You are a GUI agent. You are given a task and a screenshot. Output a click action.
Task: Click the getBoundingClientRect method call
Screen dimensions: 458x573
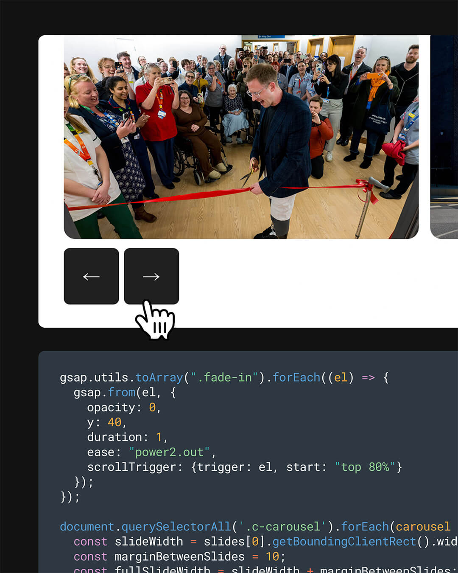(x=344, y=542)
